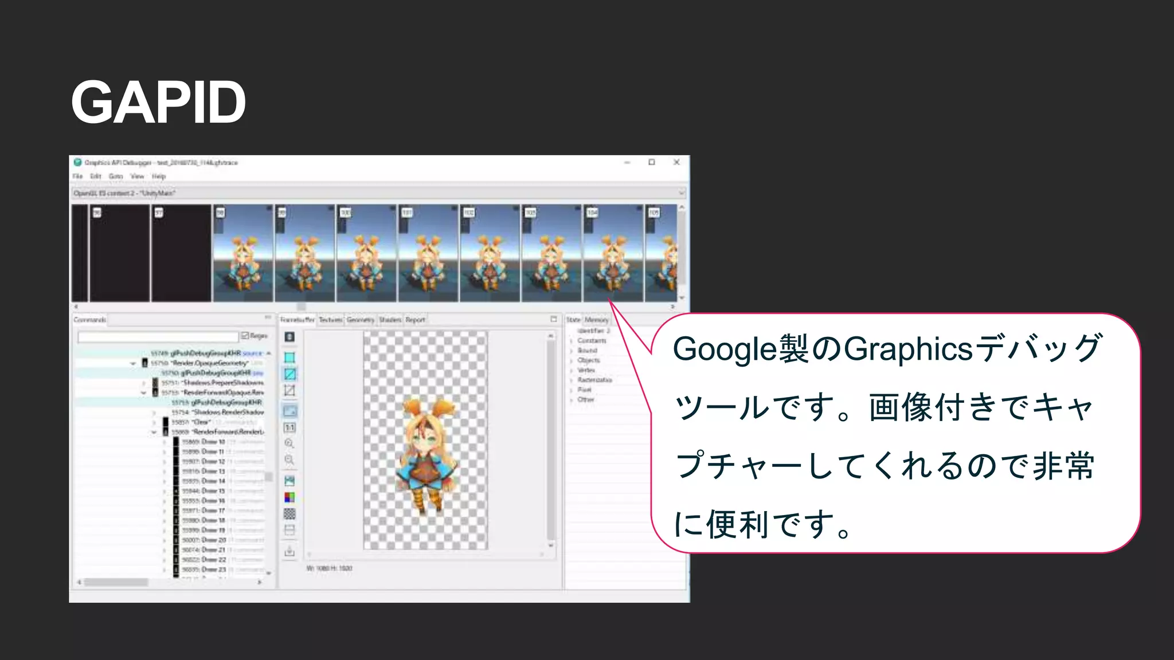Viewport: 1174px width, 660px height.
Task: Switch to the Geometry tab
Action: coord(361,320)
